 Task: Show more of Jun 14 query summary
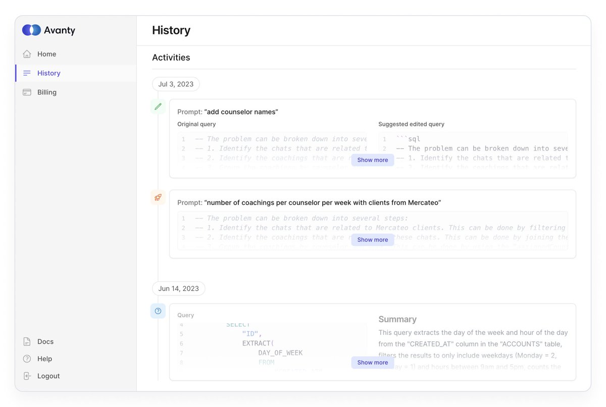click(373, 363)
